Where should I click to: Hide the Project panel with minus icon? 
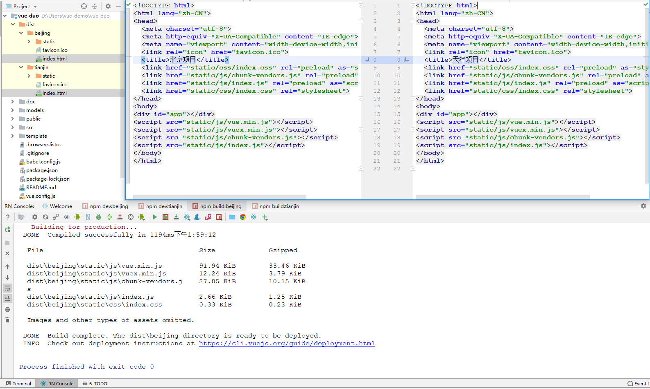(x=119, y=6)
